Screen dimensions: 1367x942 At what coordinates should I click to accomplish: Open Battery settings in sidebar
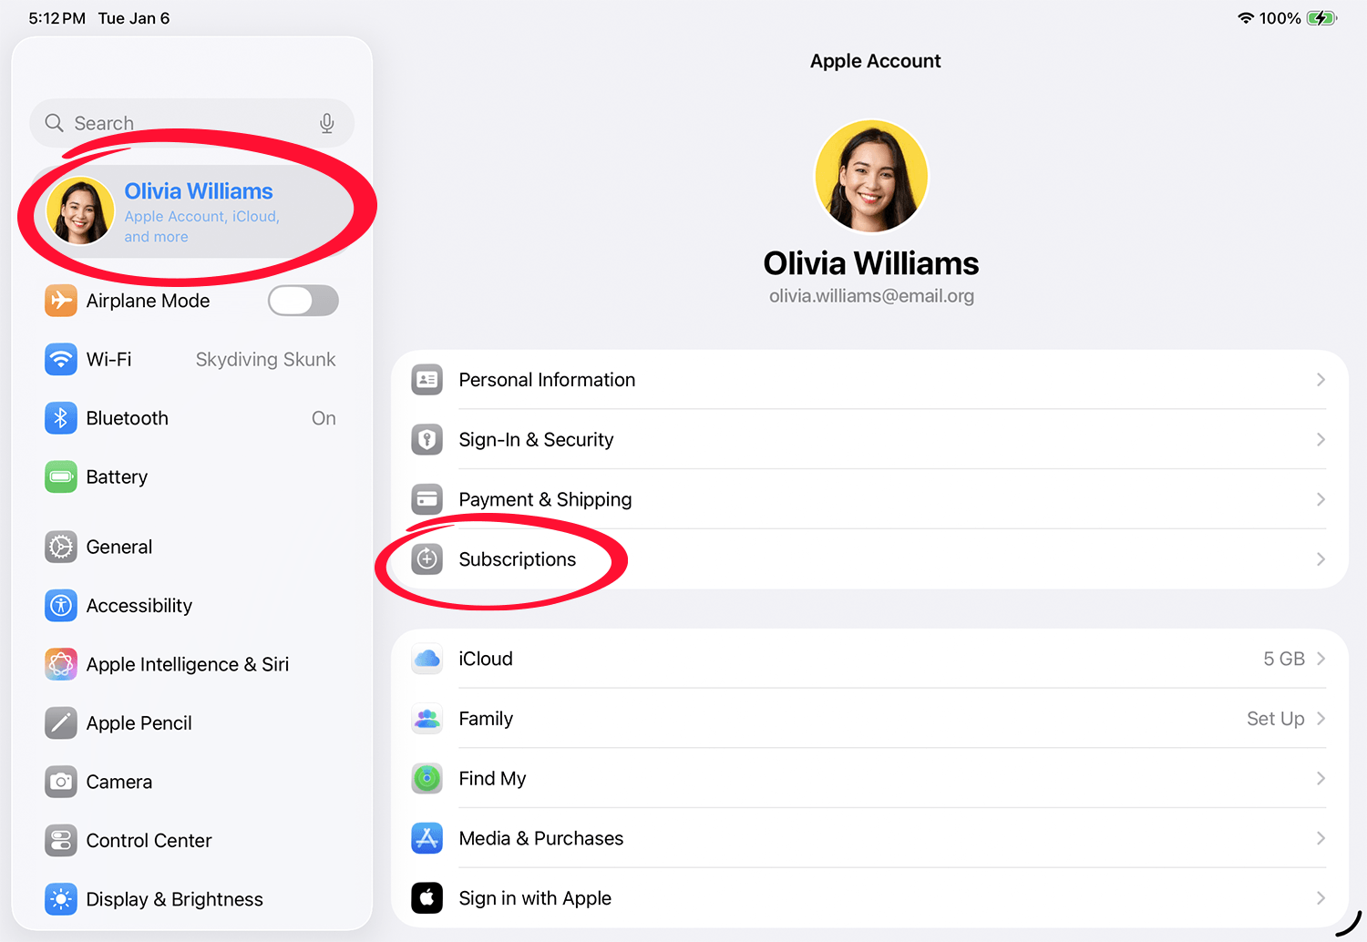tap(191, 476)
